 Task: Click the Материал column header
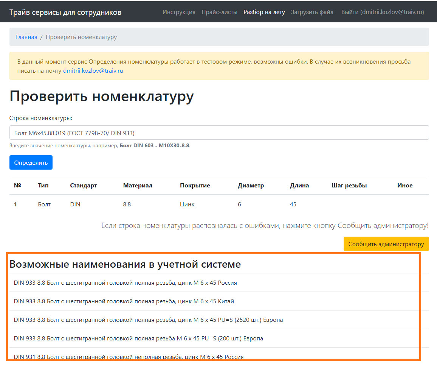click(138, 186)
